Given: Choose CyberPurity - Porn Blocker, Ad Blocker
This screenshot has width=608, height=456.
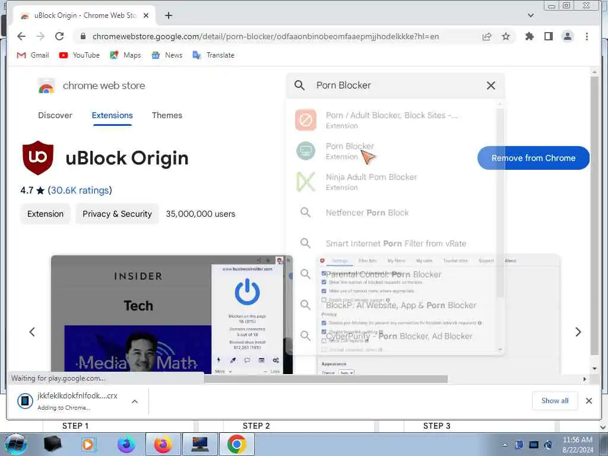Looking at the screenshot, I should click(x=392, y=336).
